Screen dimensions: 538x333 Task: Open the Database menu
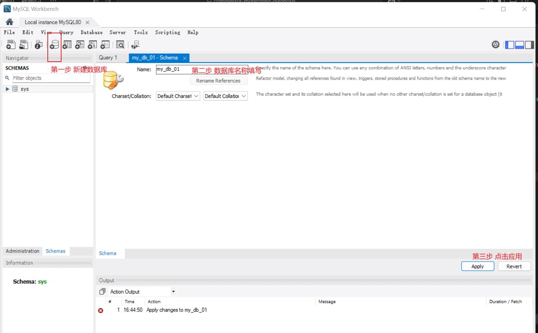point(92,32)
